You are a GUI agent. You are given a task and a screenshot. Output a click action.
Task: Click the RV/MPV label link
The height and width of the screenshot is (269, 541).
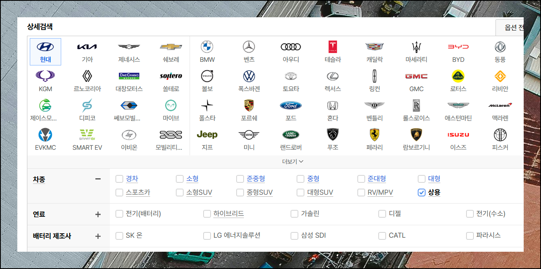pyautogui.click(x=380, y=192)
